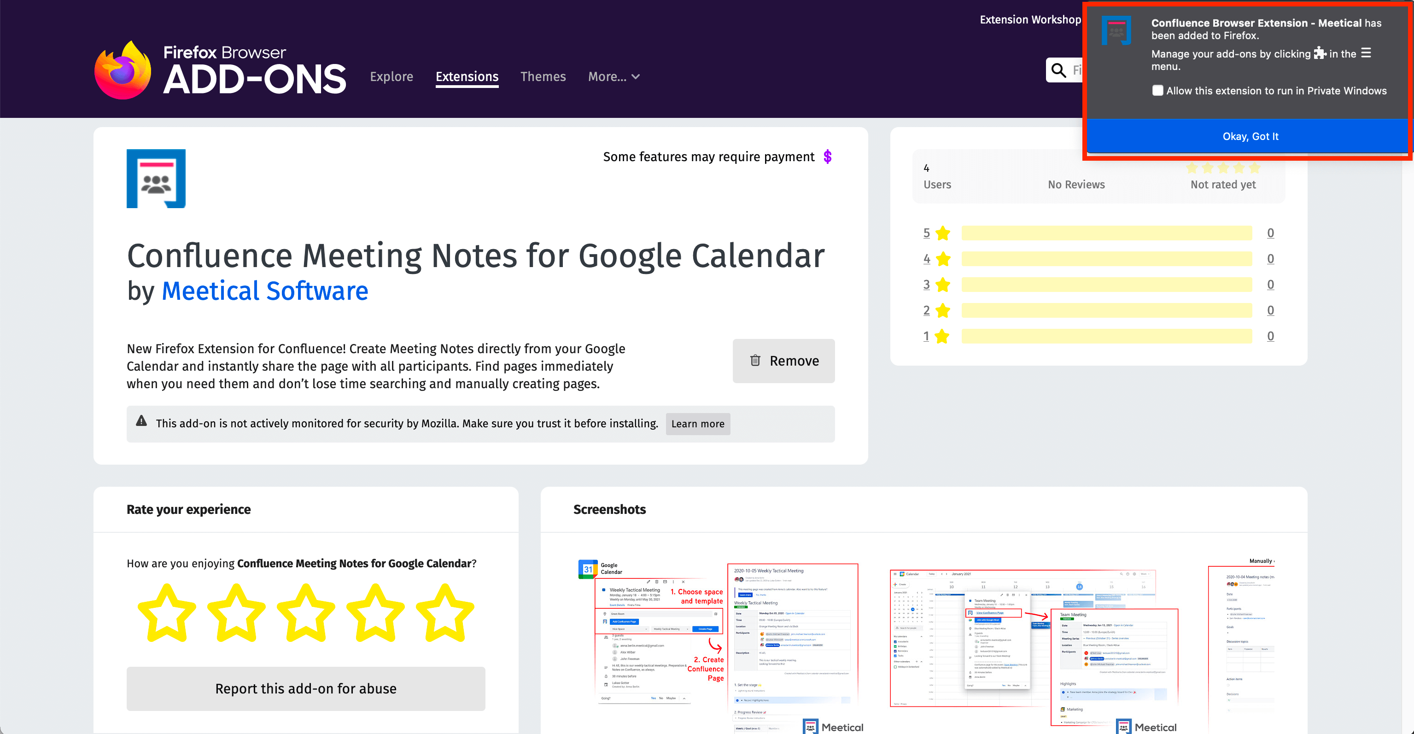1414x734 pixels.
Task: Remove the installed extension
Action: tap(783, 361)
